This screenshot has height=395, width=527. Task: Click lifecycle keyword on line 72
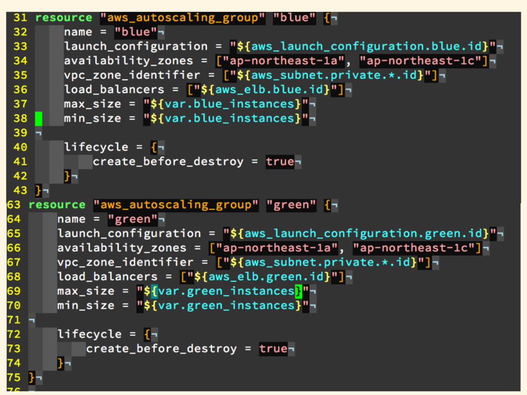point(90,334)
